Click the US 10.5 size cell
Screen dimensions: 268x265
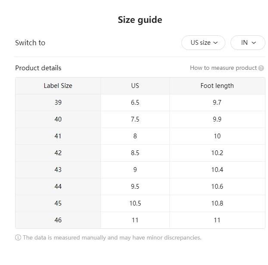(135, 203)
